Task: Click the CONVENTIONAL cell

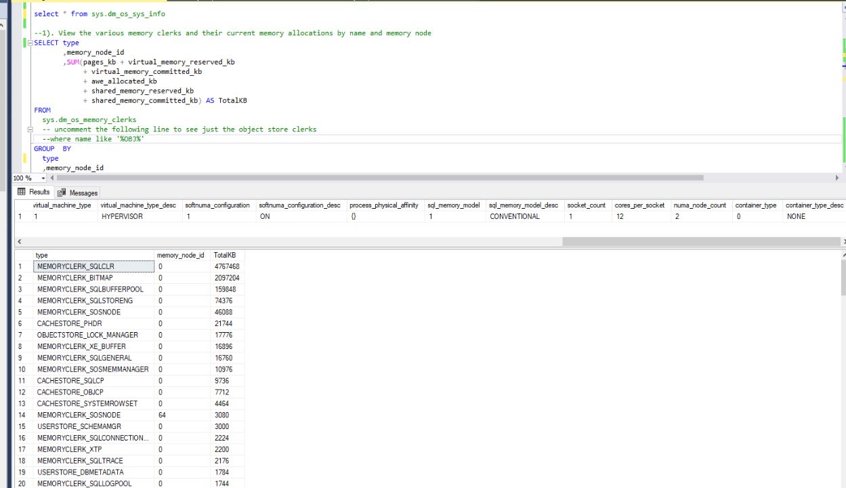Action: tap(526, 217)
